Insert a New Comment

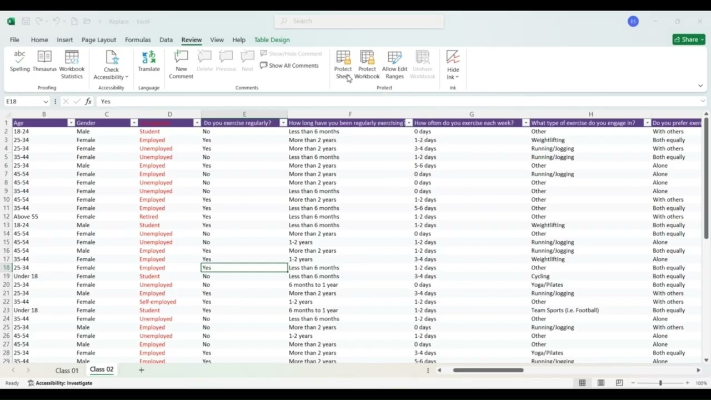point(181,64)
